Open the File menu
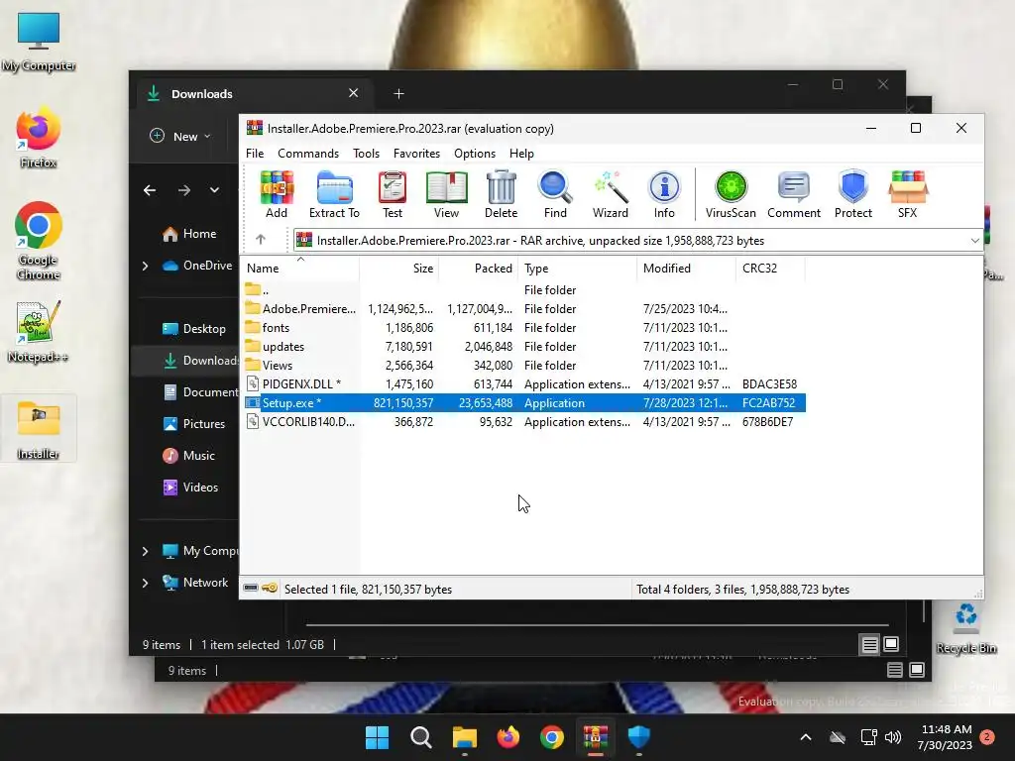The image size is (1015, 761). [x=255, y=154]
